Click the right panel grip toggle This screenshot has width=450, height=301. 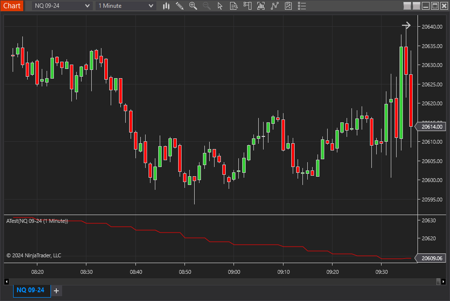437,282
